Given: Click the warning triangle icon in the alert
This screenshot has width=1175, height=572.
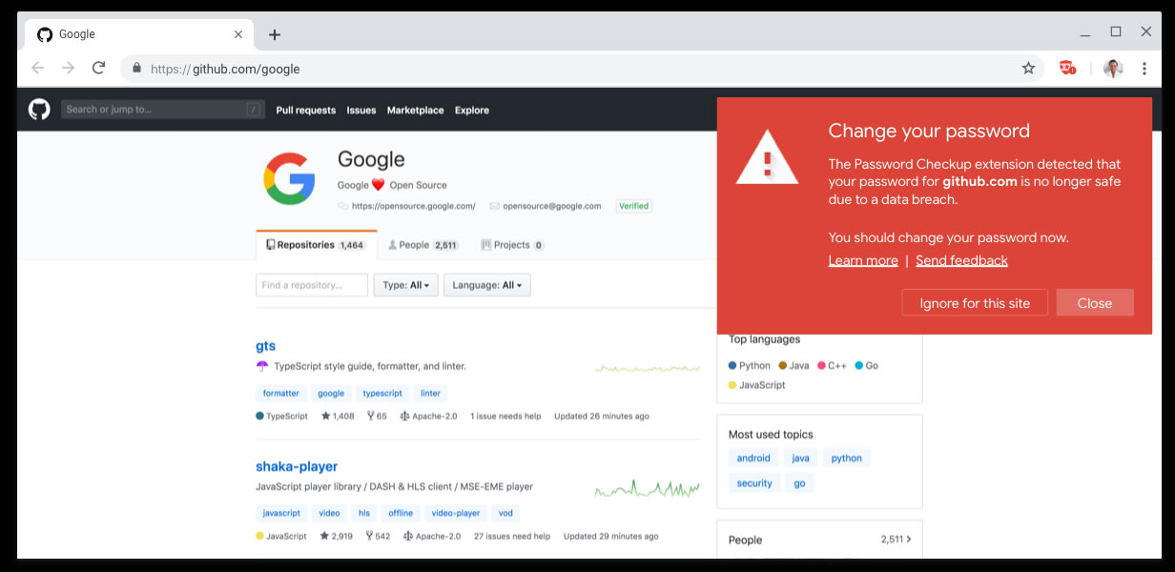Looking at the screenshot, I should (767, 157).
